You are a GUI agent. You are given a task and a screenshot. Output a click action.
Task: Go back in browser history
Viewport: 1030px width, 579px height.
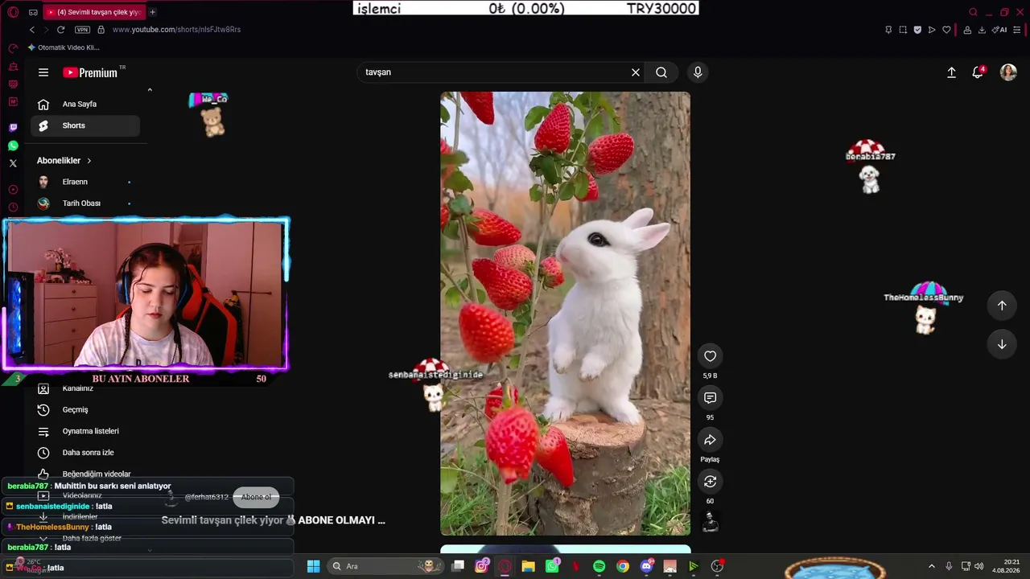[x=32, y=30]
